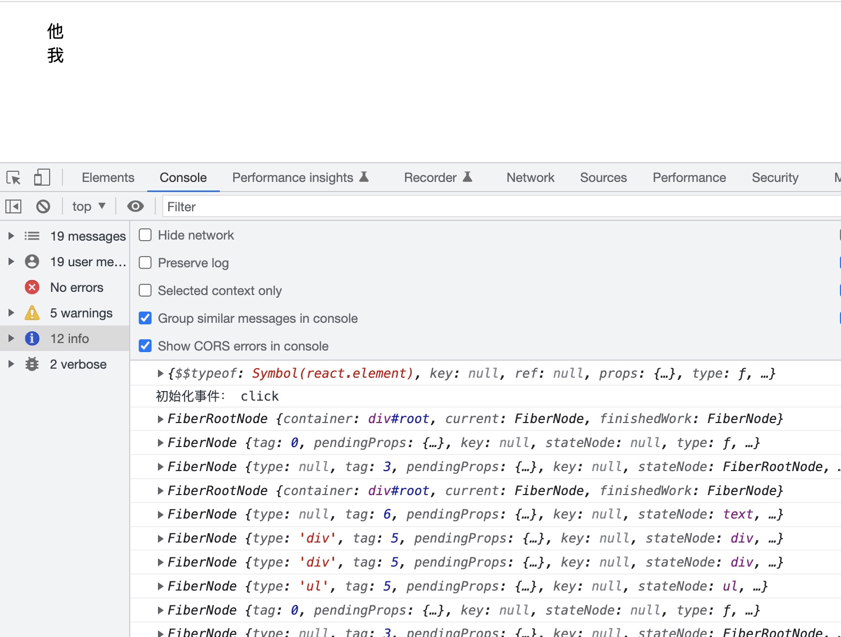Create live expression with eye icon
The height and width of the screenshot is (637, 841).
click(136, 206)
